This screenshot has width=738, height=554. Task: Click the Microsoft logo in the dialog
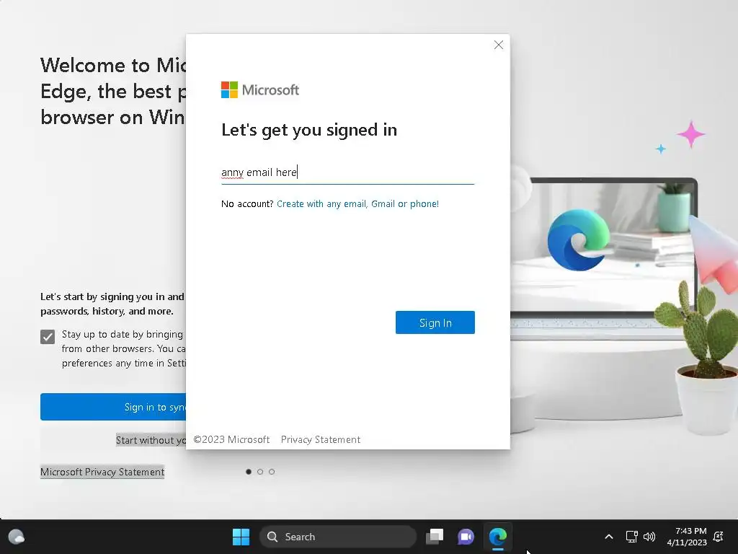259,89
